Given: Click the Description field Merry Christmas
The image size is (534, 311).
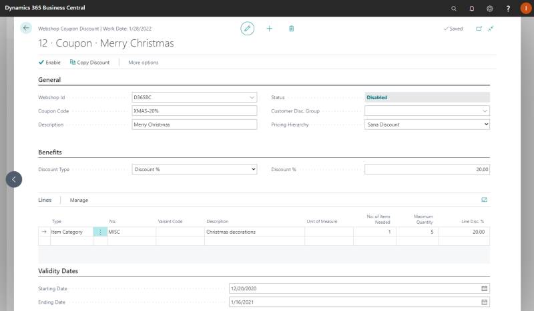Looking at the screenshot, I should 194,125.
